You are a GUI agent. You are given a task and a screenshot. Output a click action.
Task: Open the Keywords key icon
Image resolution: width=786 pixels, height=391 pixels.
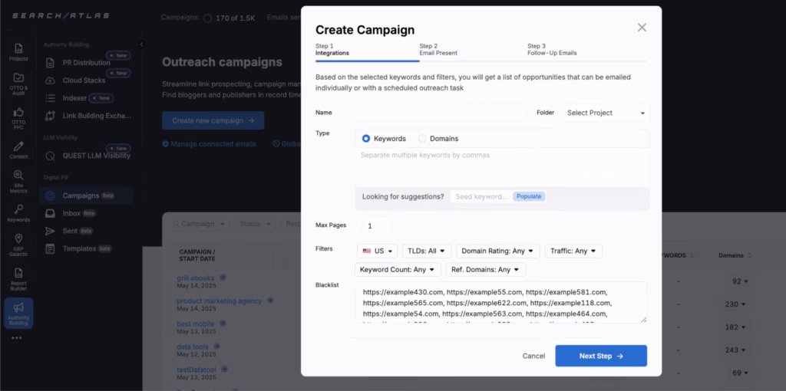(x=18, y=212)
